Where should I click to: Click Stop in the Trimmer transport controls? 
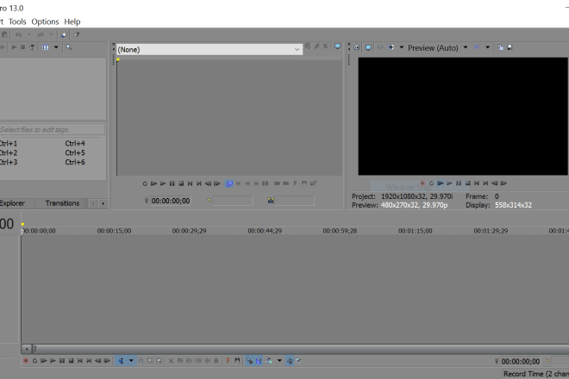(181, 183)
